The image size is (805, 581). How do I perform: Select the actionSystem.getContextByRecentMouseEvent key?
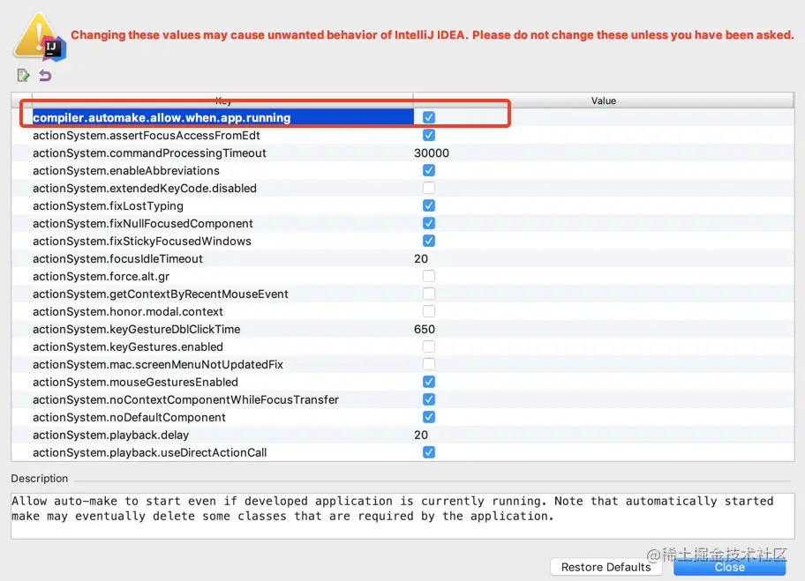pyautogui.click(x=161, y=294)
